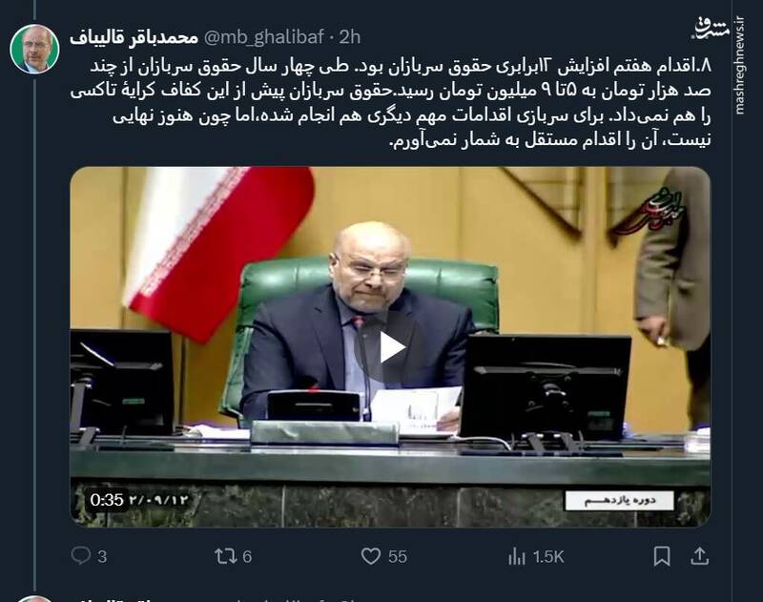763x602 pixels.
Task: Click the reply count 3
Action: click(102, 556)
